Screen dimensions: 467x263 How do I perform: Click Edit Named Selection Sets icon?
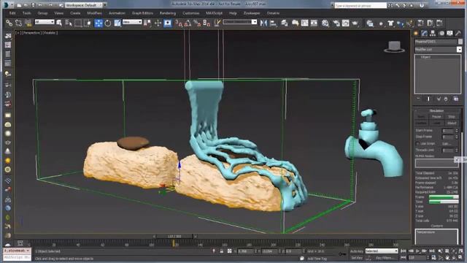point(217,23)
